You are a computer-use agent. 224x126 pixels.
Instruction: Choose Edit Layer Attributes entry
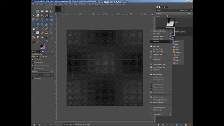(161, 31)
